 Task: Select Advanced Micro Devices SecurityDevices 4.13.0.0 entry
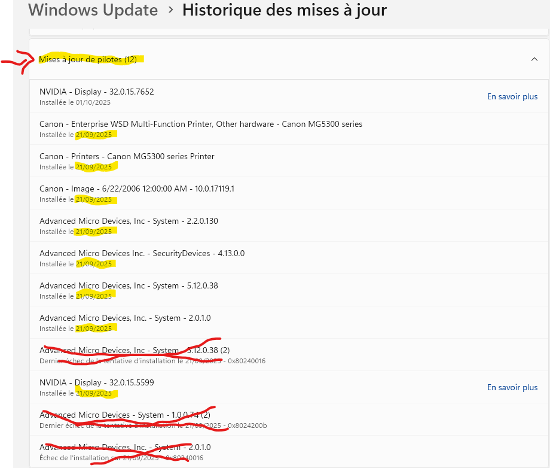click(289, 258)
